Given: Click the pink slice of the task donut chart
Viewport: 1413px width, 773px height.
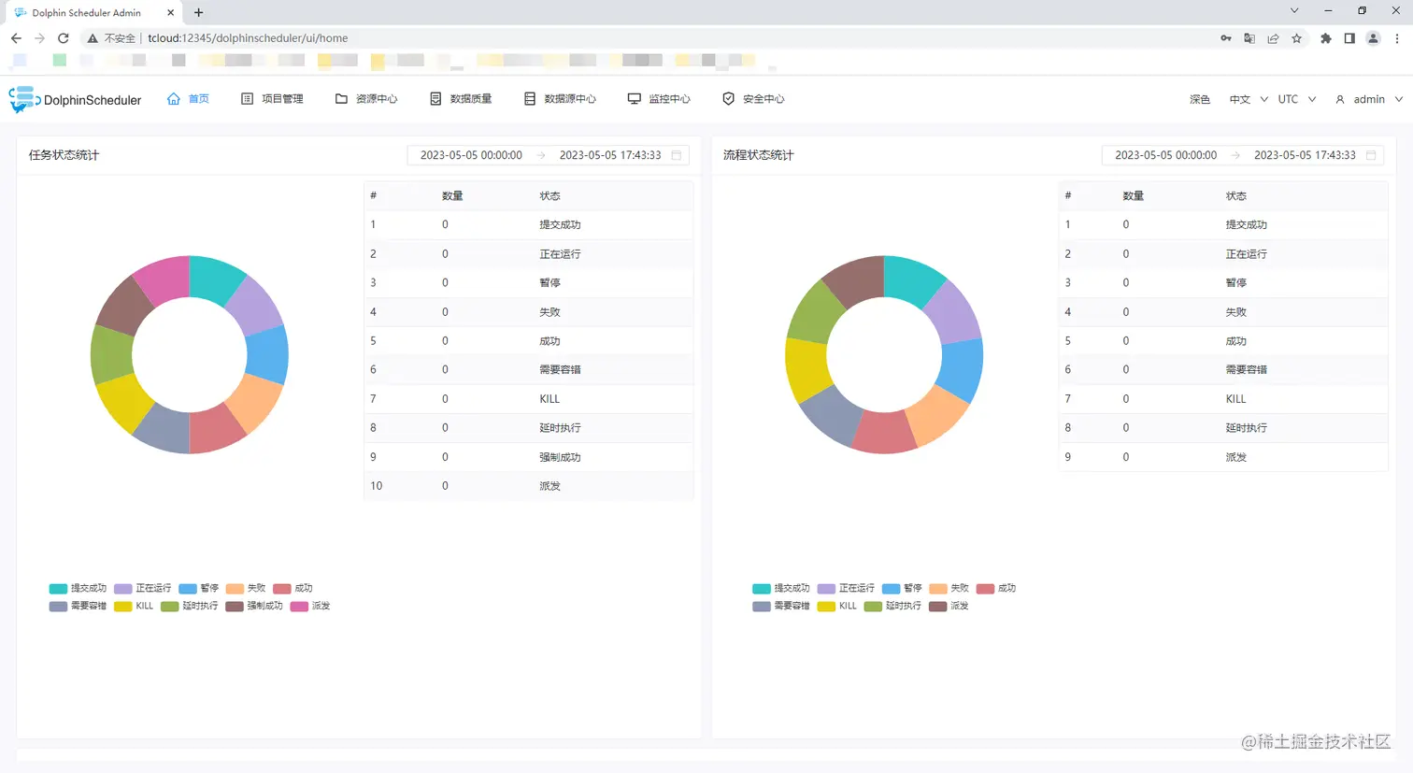Looking at the screenshot, I should tap(163, 279).
